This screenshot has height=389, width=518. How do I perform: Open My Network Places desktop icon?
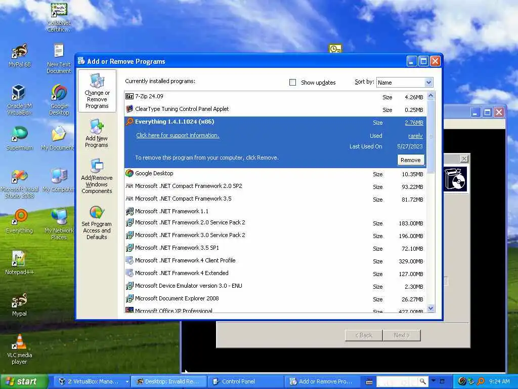tap(59, 224)
